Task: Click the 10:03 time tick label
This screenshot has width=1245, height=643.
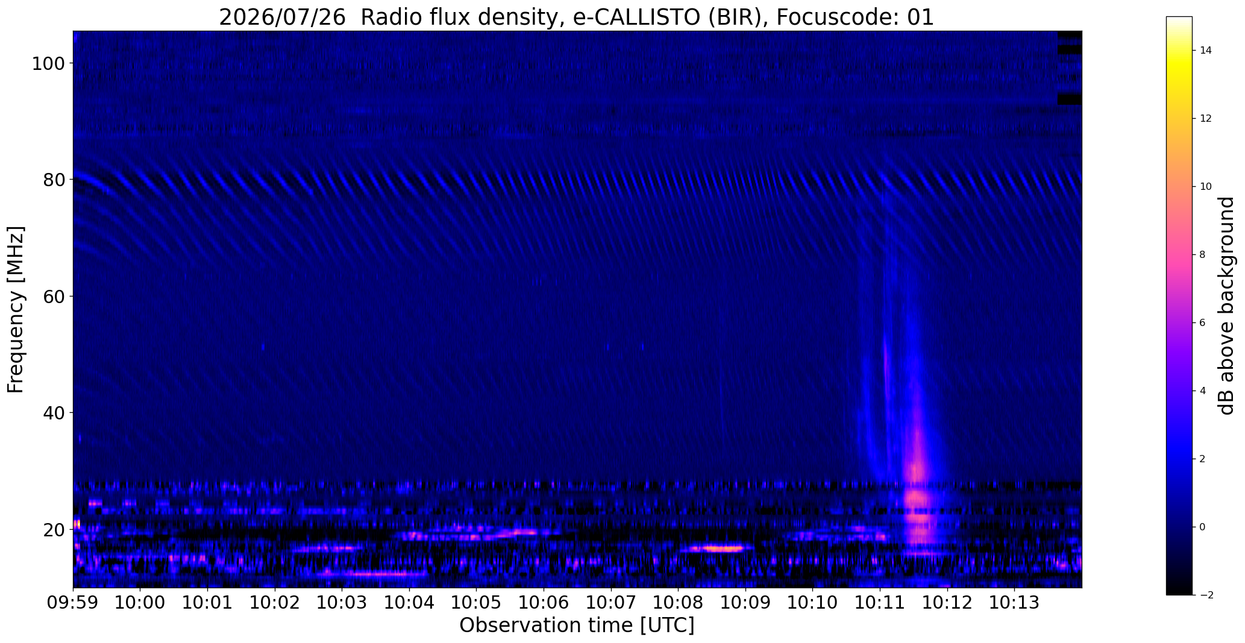Action: tap(342, 602)
